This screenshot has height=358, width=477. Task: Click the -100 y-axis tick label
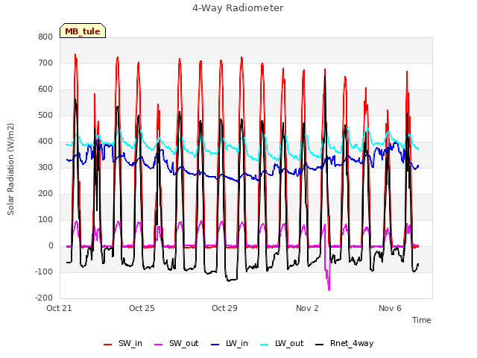pyautogui.click(x=44, y=271)
